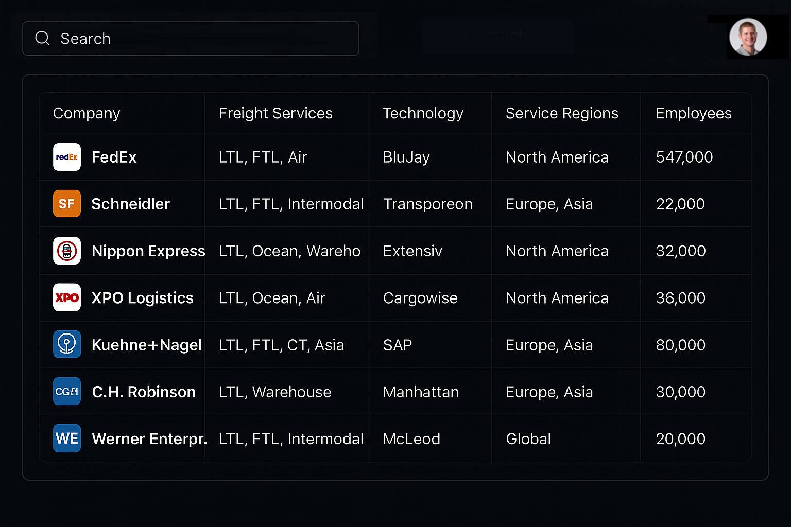Click the C.H. Robinson logo icon

coord(67,391)
